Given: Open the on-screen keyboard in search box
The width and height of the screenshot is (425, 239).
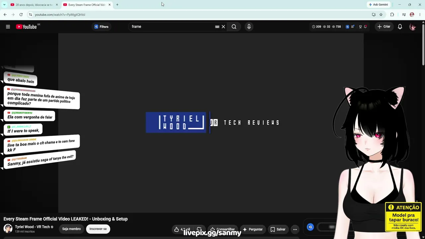Looking at the screenshot, I should 217,27.
